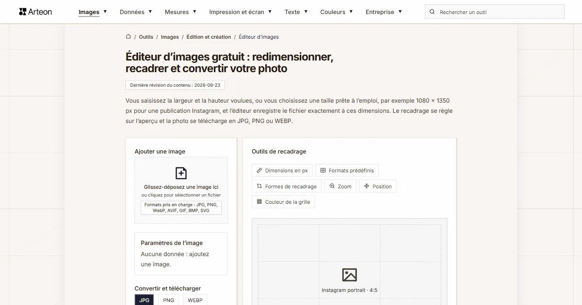Expand the Mesures menu arrow
Screen dimensions: 582x305
click(x=194, y=12)
